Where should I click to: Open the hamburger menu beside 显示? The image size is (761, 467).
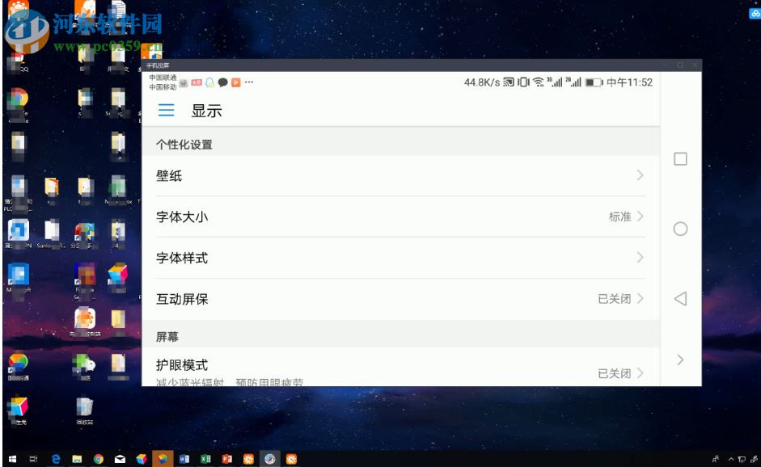(166, 110)
